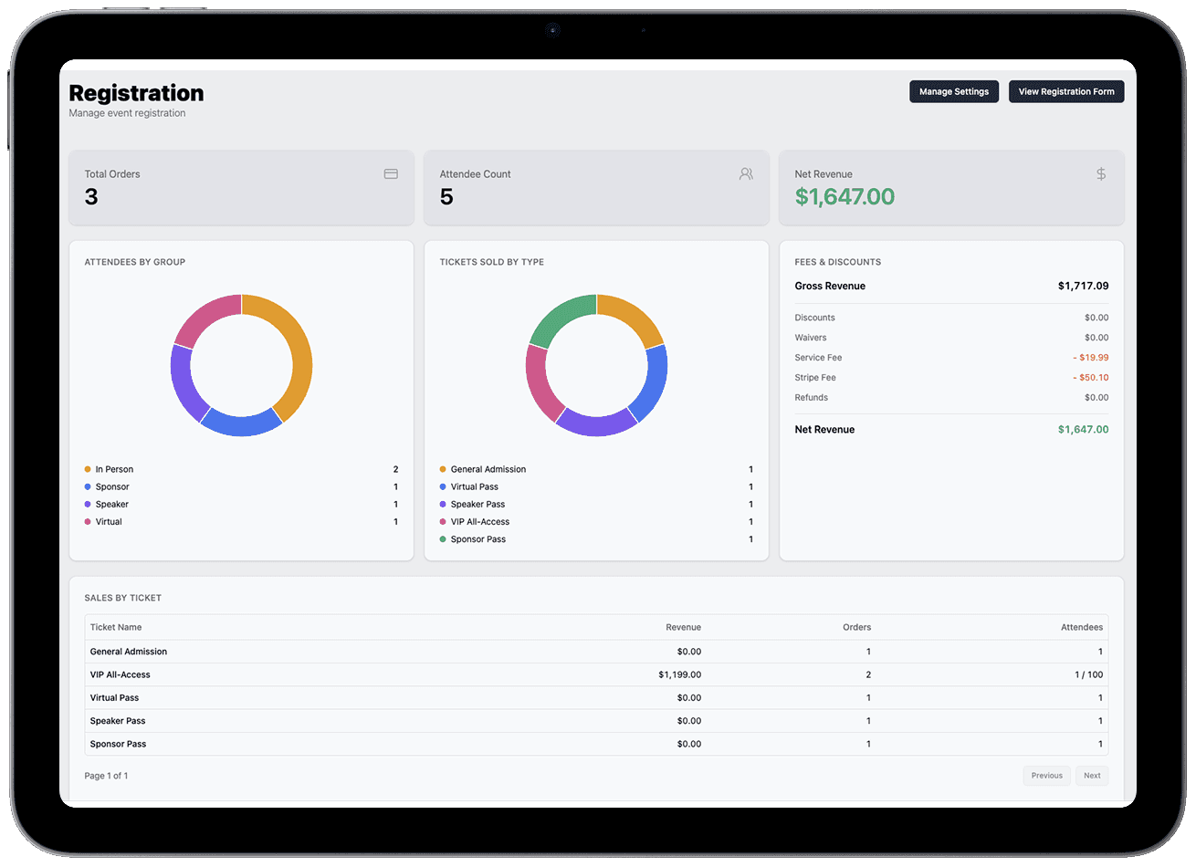1196x867 pixels.
Task: Click the Registration page heading
Action: [x=136, y=93]
